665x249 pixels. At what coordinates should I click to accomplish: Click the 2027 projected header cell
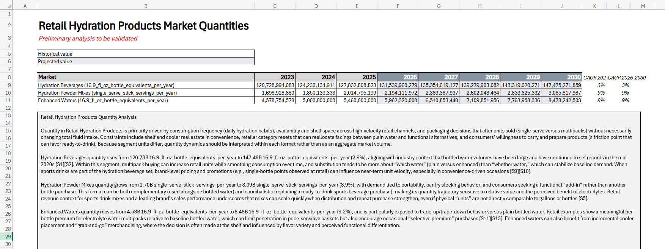point(439,77)
